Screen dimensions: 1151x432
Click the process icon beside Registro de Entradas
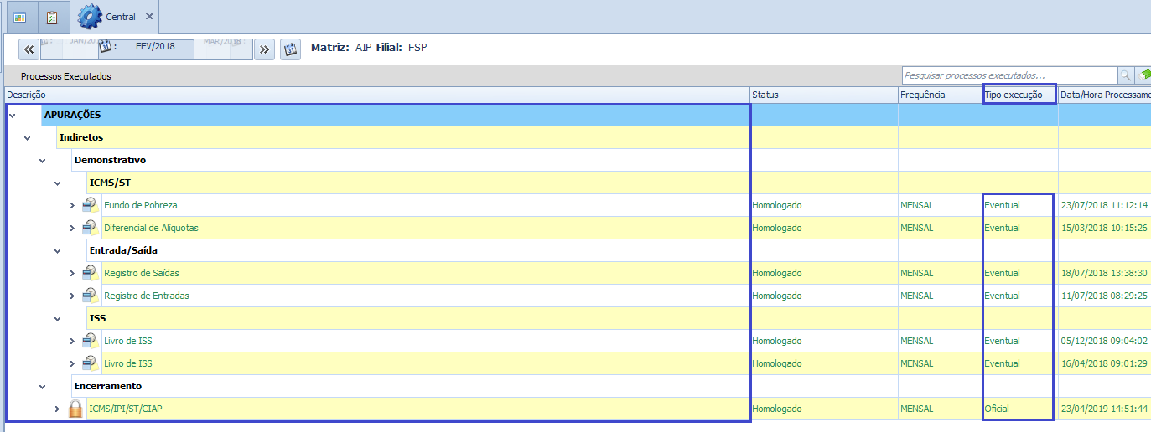(91, 296)
